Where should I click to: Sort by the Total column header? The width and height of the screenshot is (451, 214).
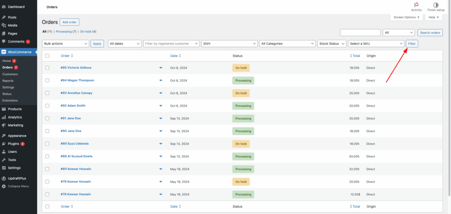coord(355,56)
